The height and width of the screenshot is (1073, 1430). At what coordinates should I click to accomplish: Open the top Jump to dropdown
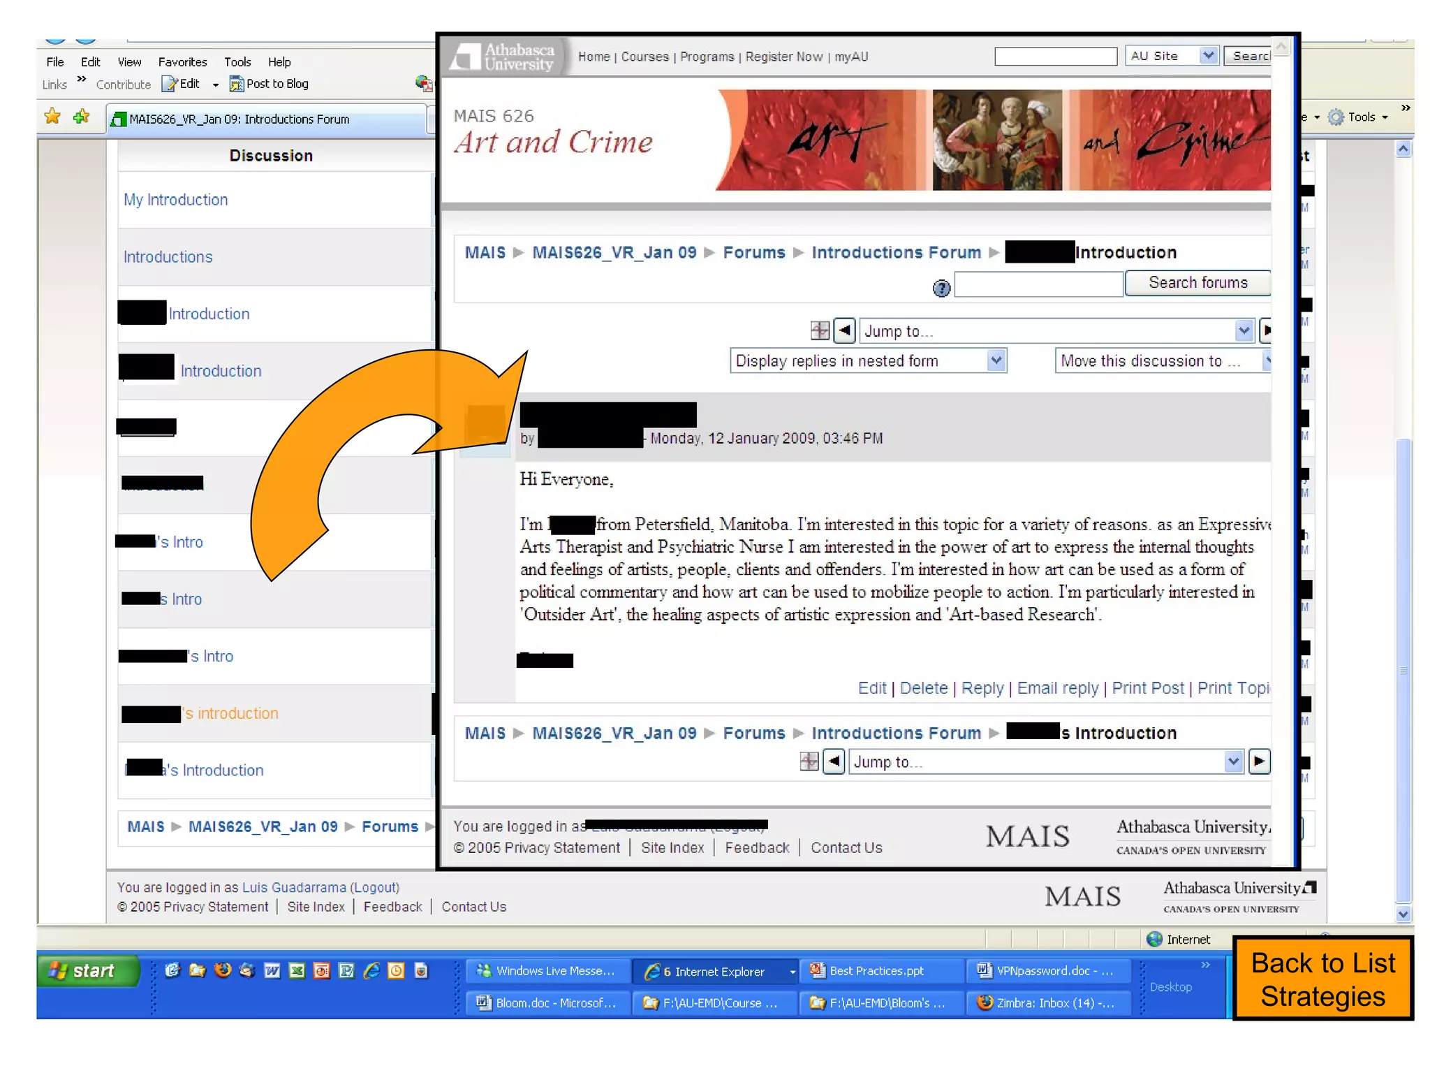[1243, 330]
